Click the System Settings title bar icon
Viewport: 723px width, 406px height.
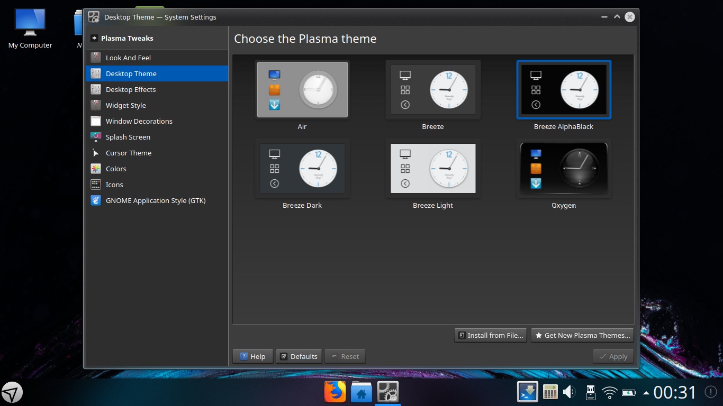pyautogui.click(x=94, y=17)
